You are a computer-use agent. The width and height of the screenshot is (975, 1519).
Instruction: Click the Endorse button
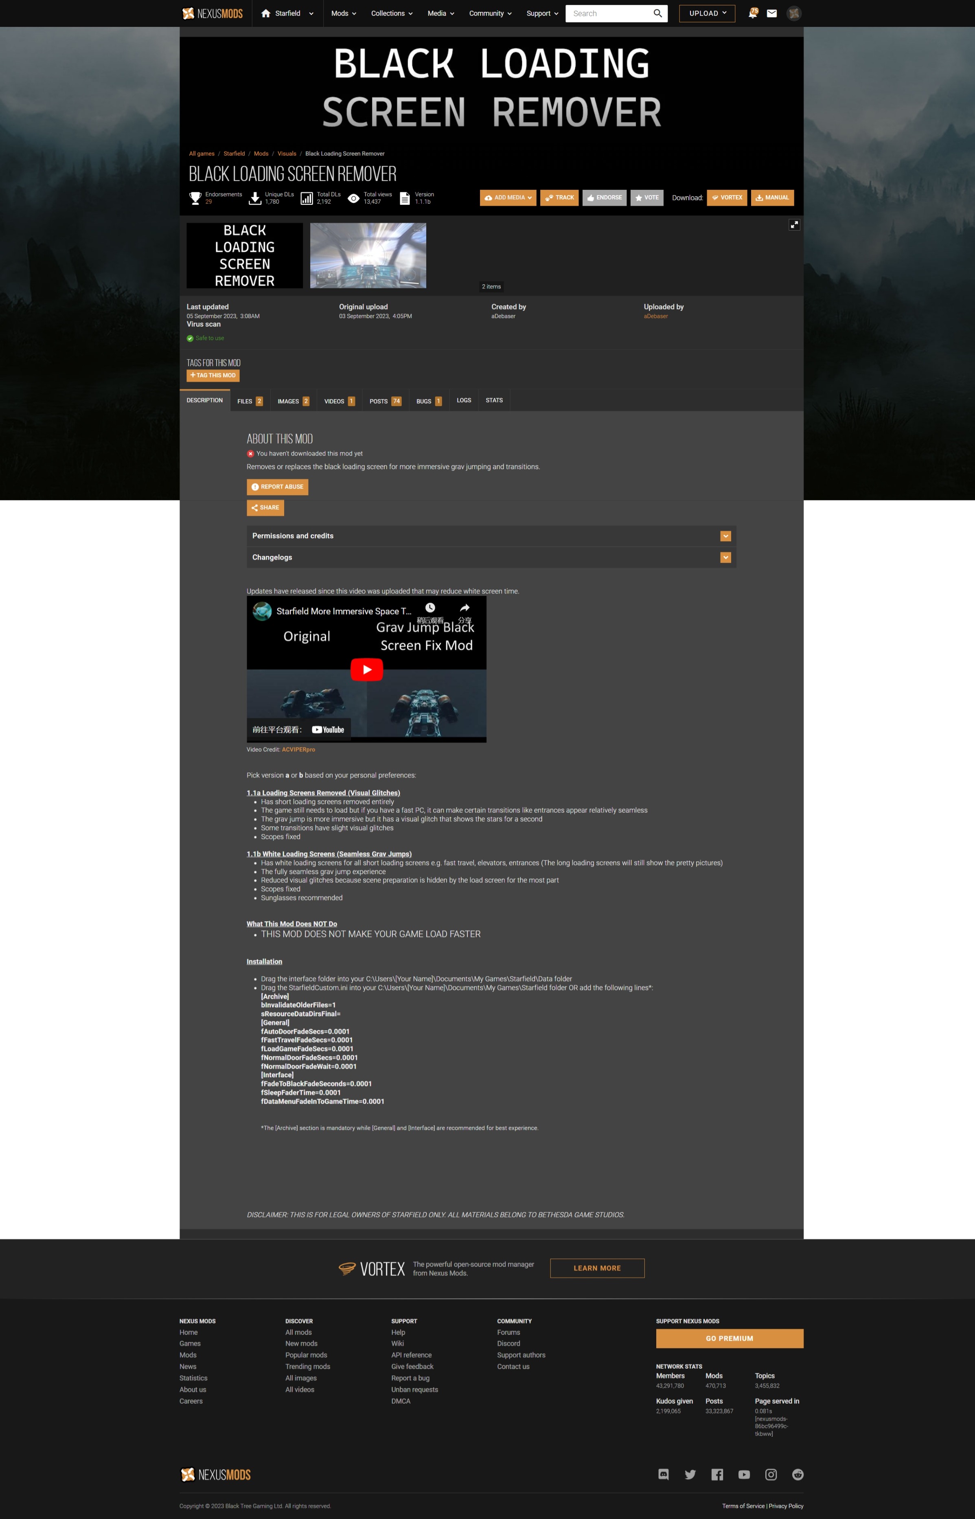(x=604, y=198)
